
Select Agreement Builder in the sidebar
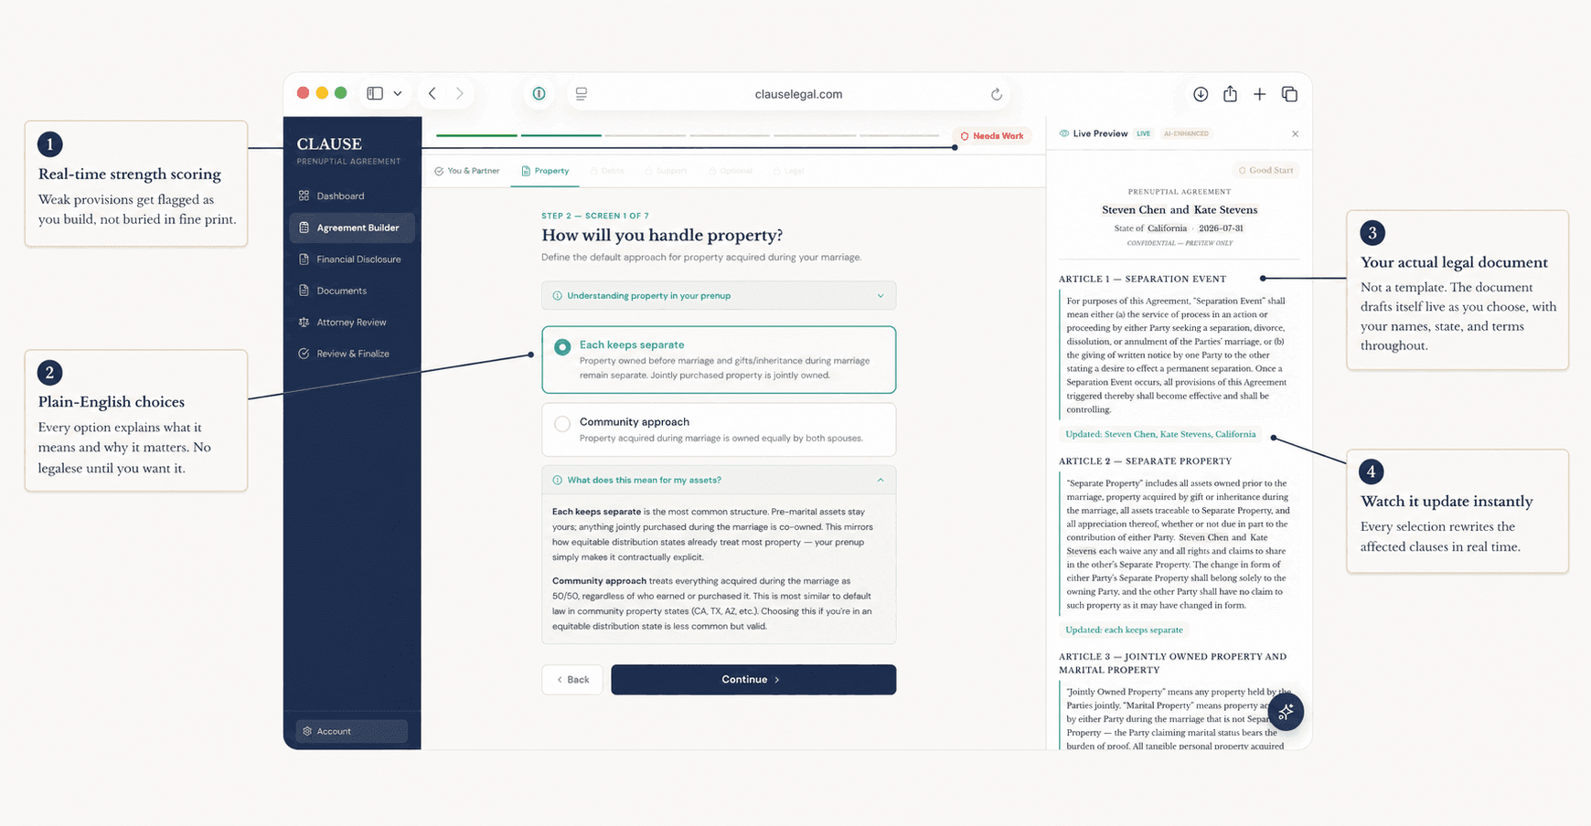(x=351, y=228)
